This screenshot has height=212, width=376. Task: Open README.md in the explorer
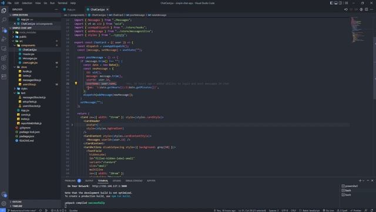coord(26,140)
